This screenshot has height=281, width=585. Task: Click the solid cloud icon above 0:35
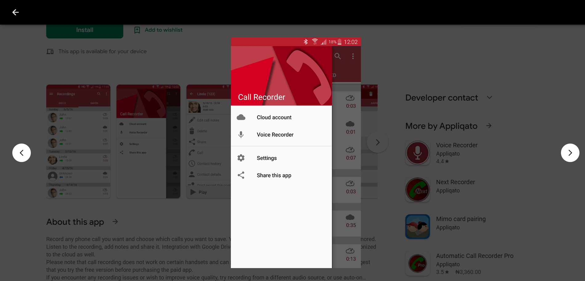(x=350, y=217)
